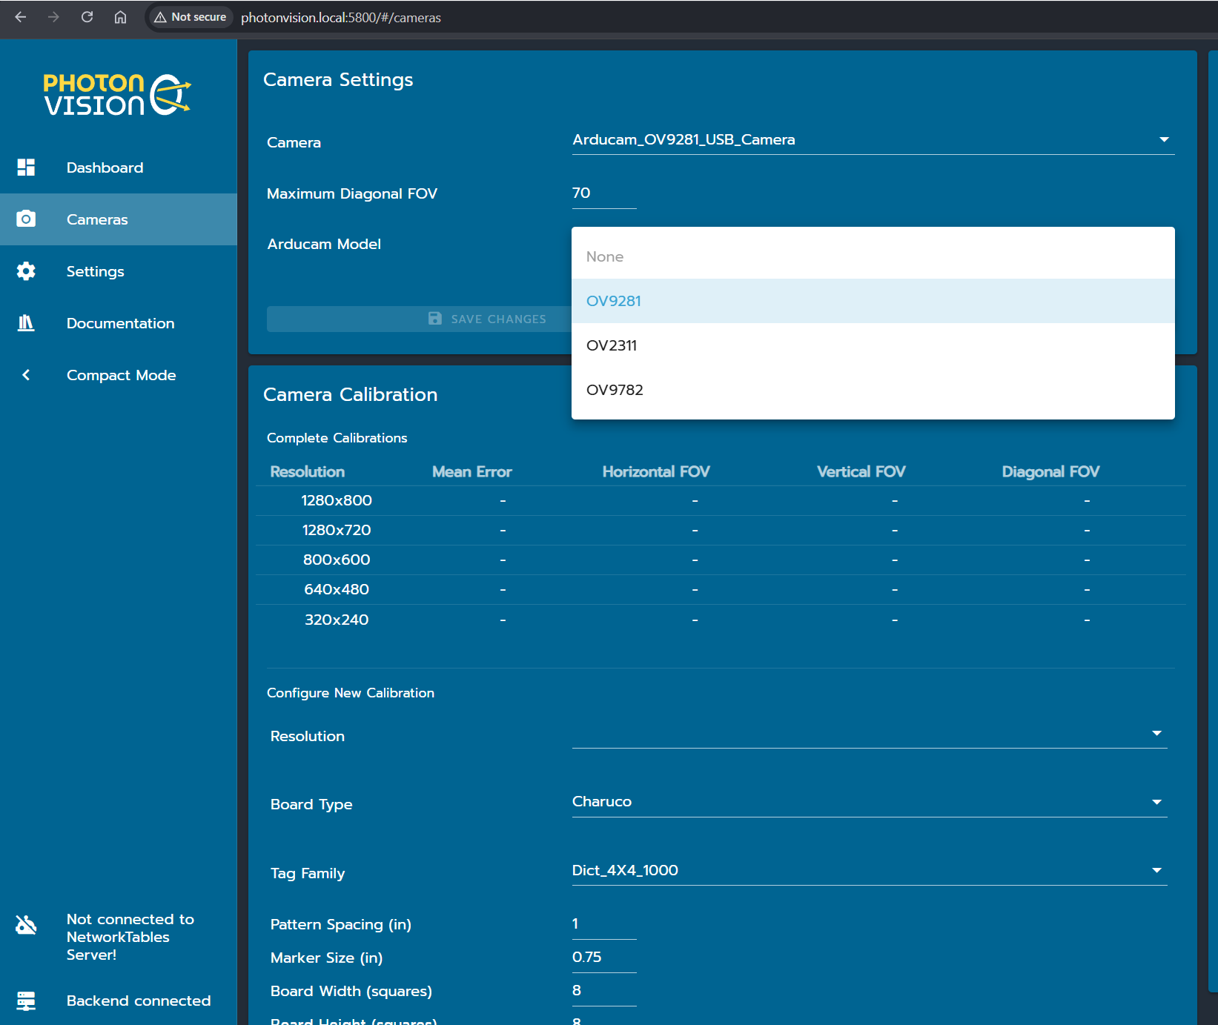1218x1025 pixels.
Task: Click the Backend connected server icon
Action: tap(26, 1001)
